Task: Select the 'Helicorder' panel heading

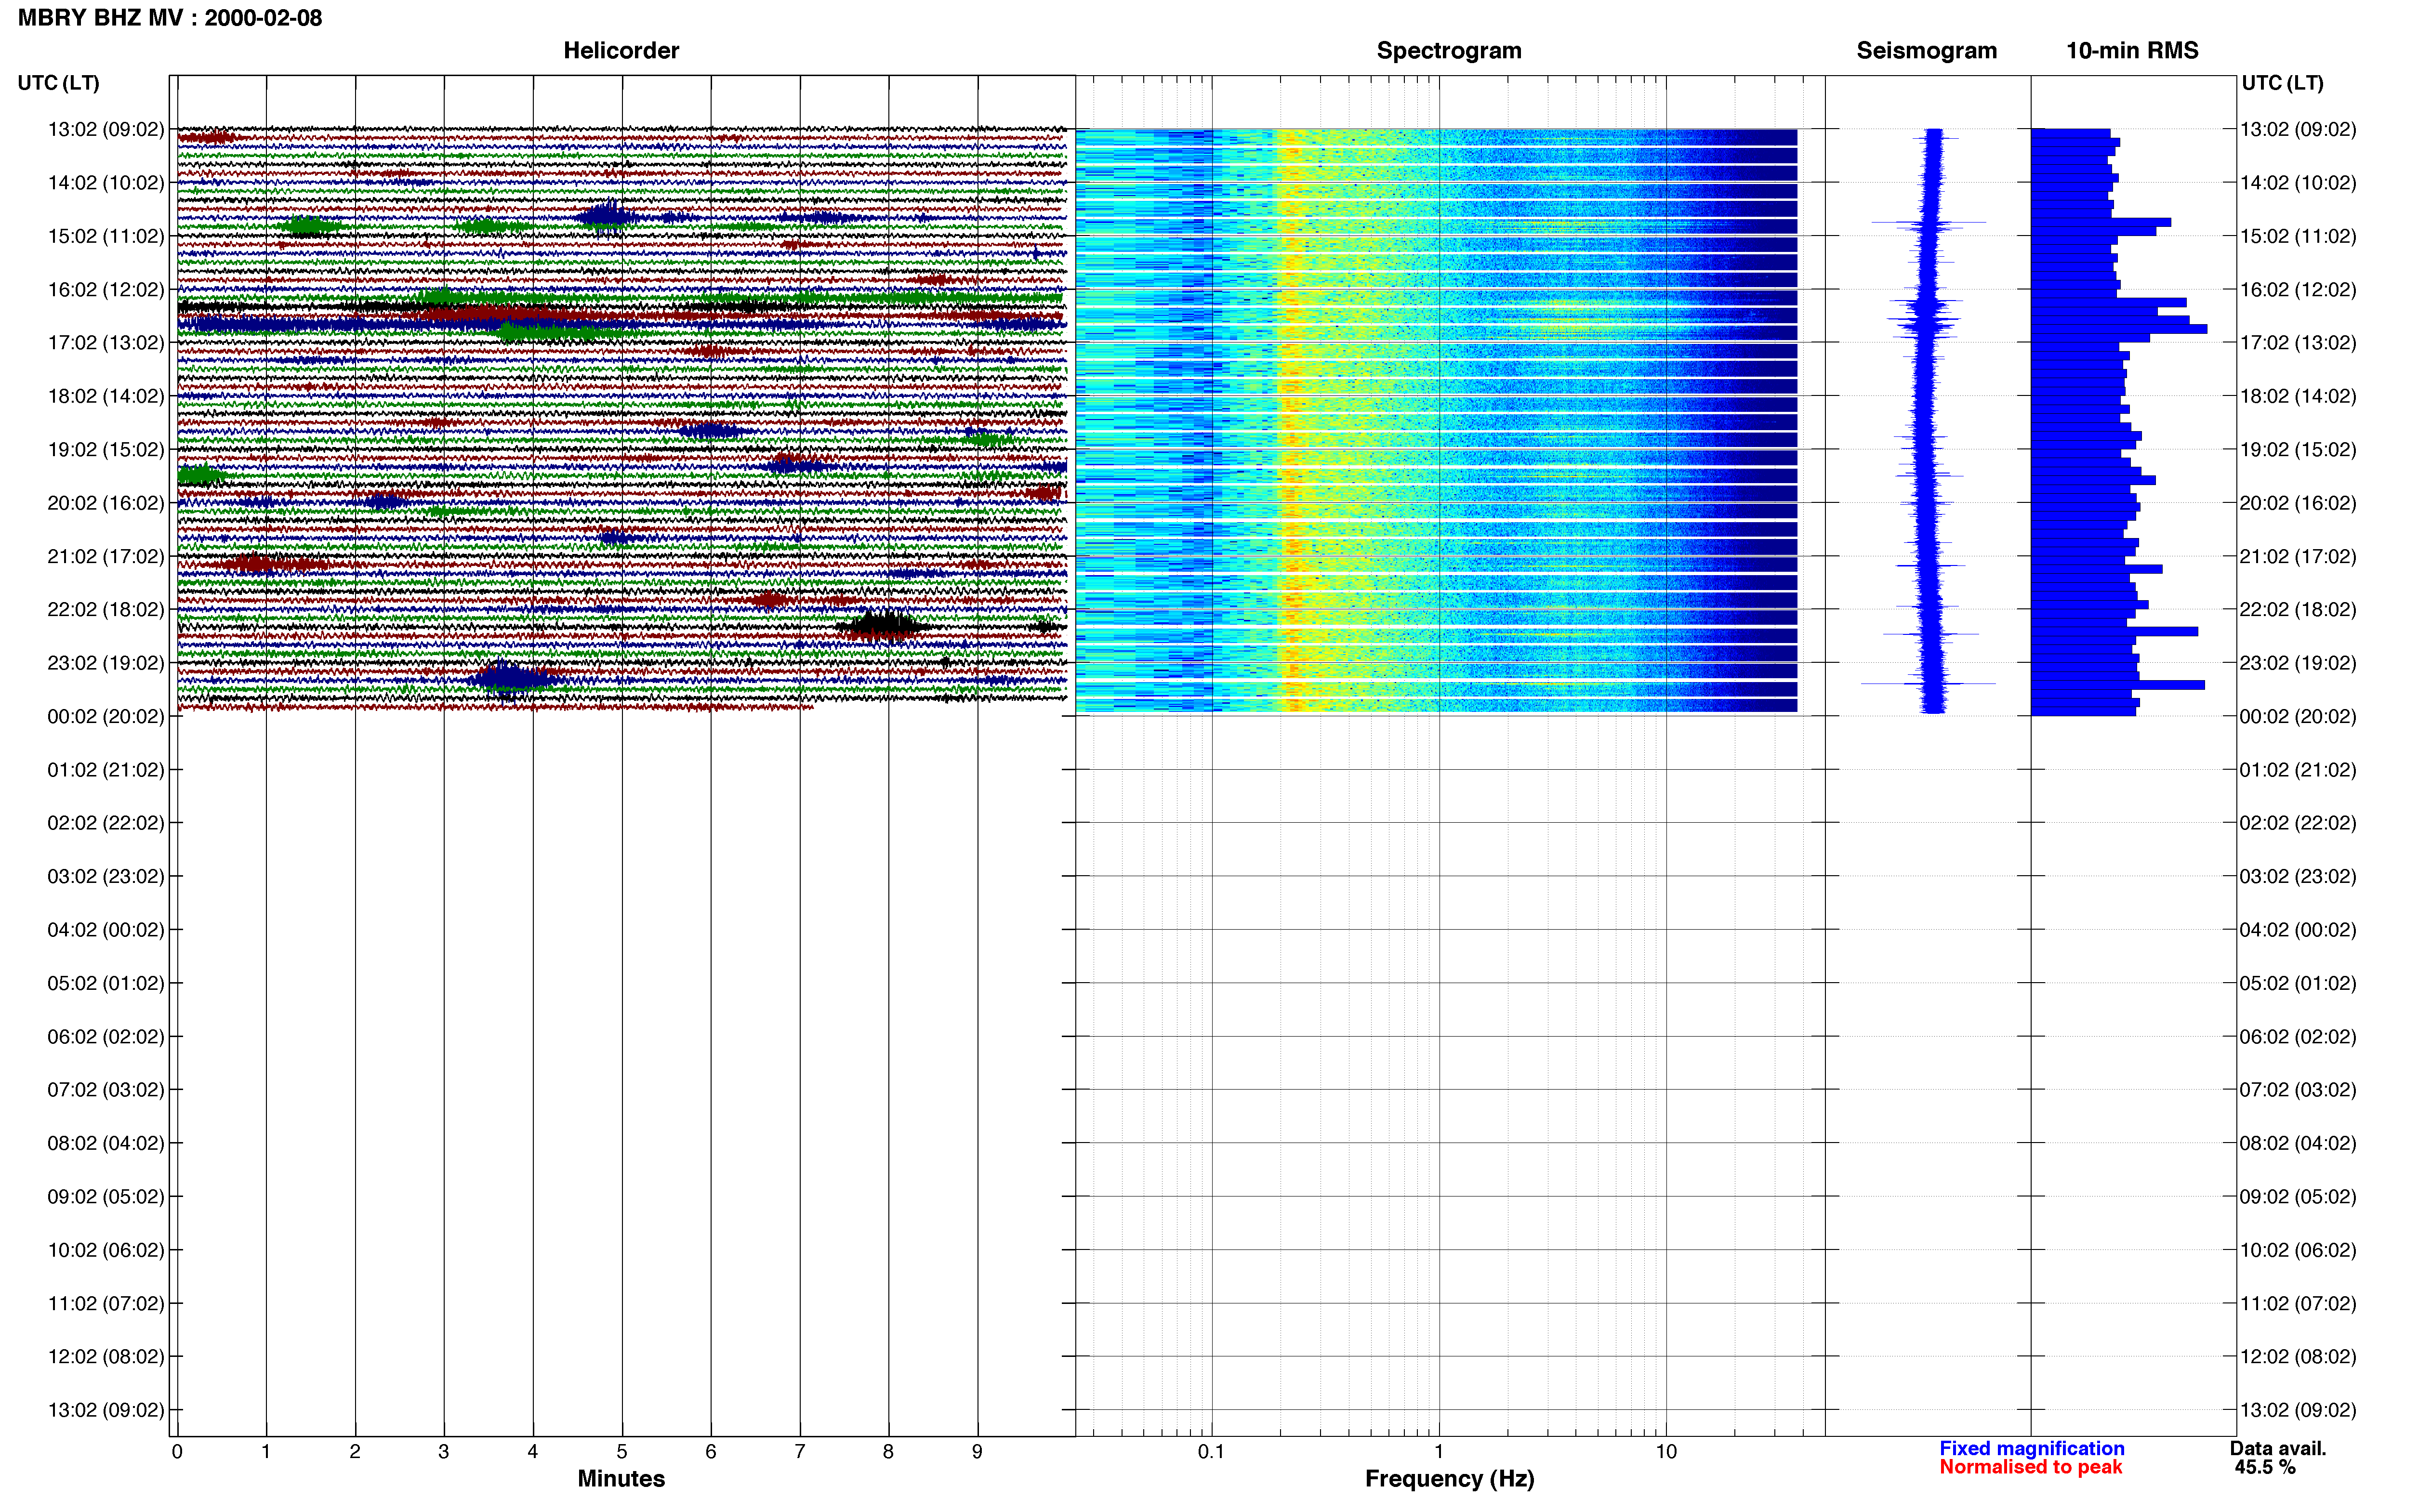Action: click(x=621, y=50)
